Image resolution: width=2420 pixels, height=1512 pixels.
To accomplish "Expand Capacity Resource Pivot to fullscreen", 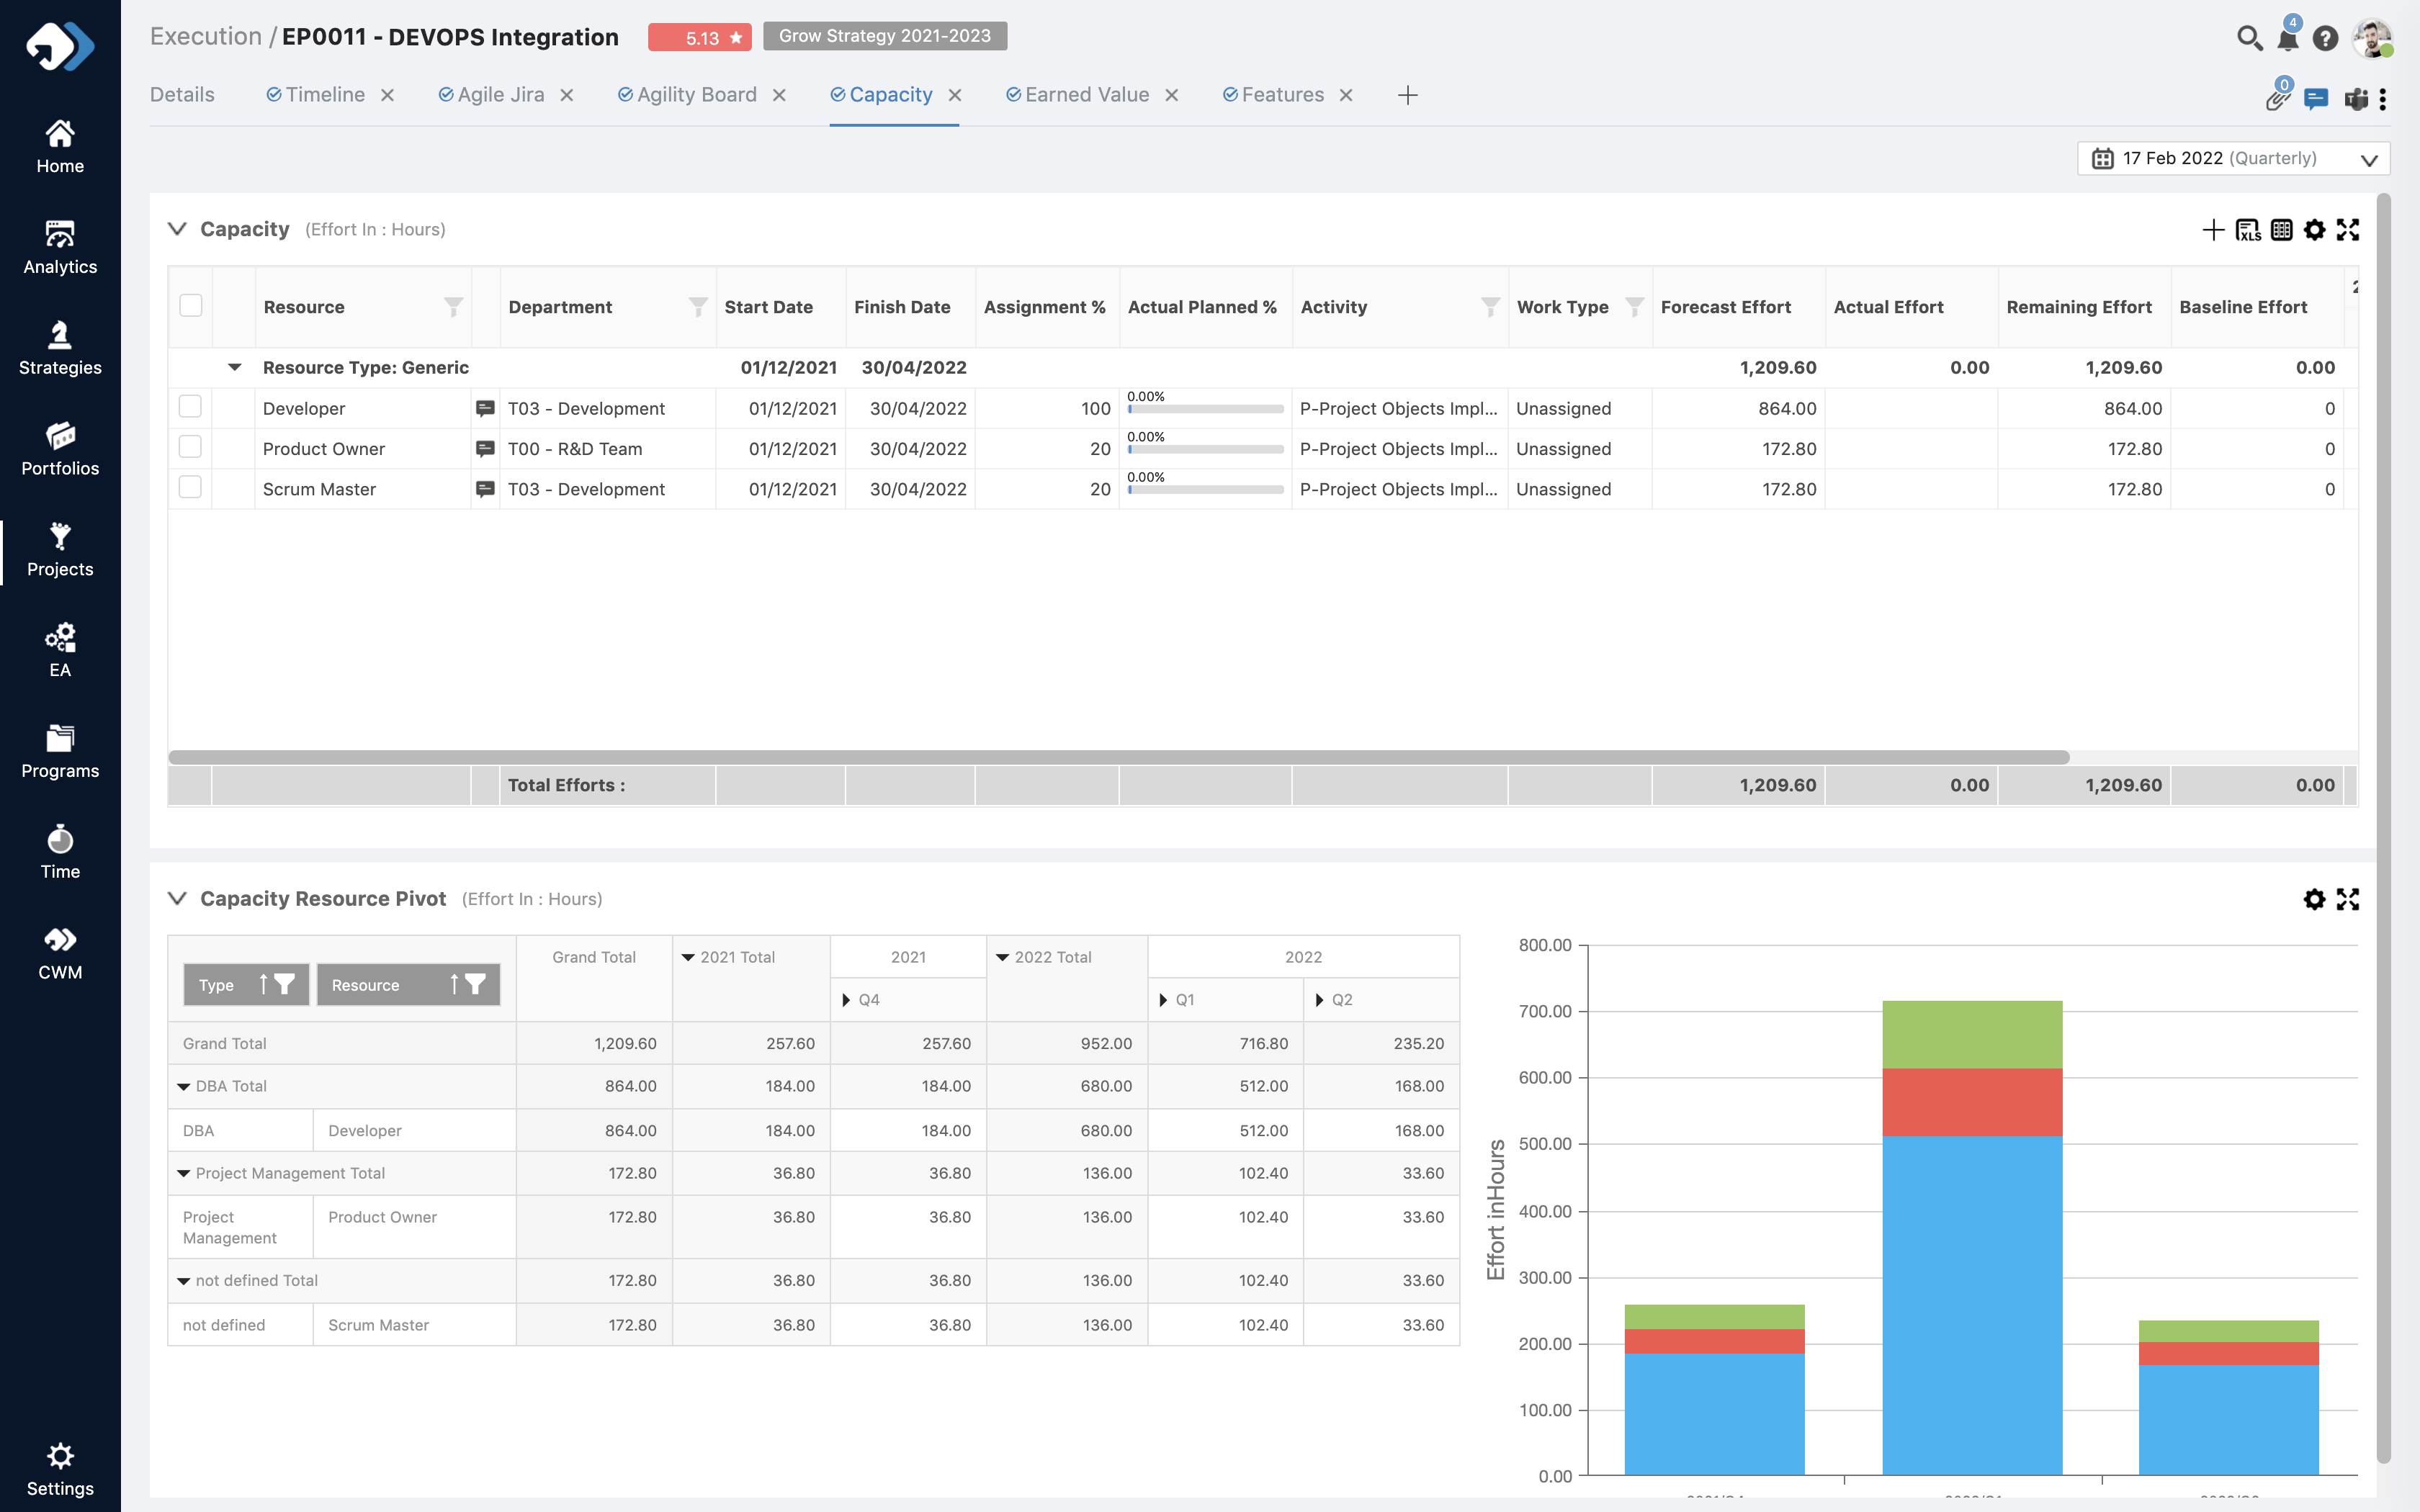I will click(x=2348, y=899).
